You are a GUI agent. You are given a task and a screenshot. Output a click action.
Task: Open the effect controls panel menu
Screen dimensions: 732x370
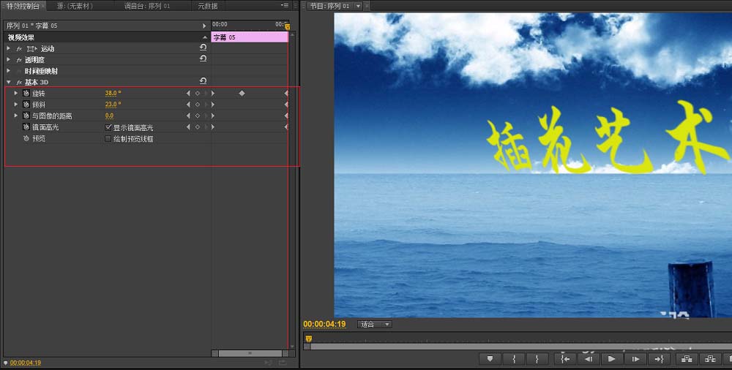(x=285, y=6)
